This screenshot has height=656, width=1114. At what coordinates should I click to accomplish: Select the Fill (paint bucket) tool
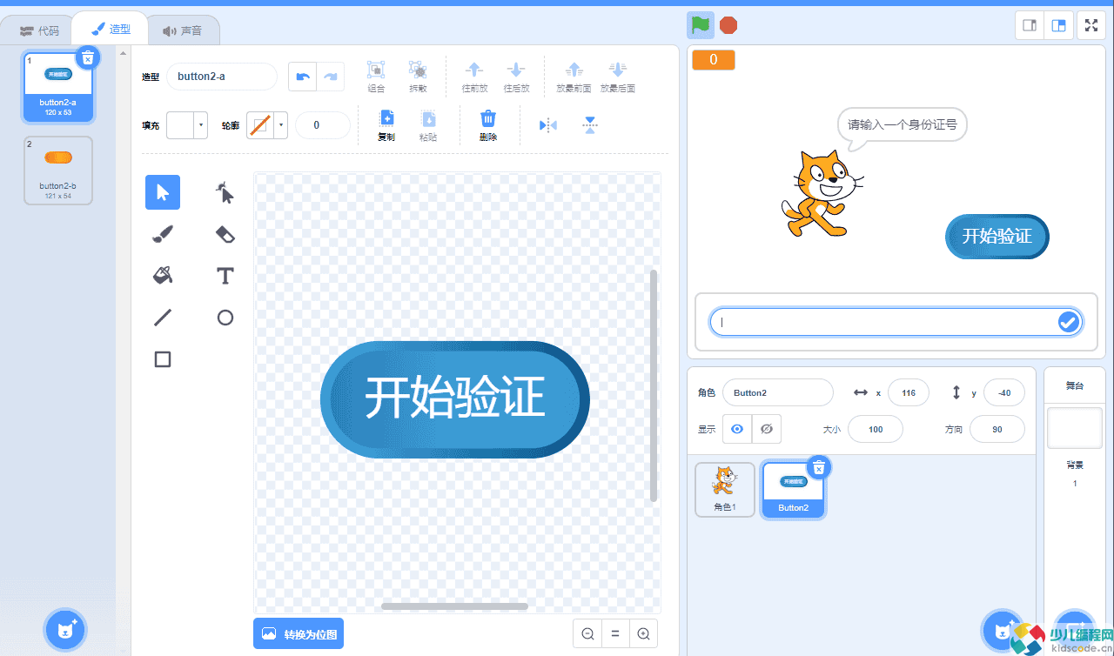162,276
